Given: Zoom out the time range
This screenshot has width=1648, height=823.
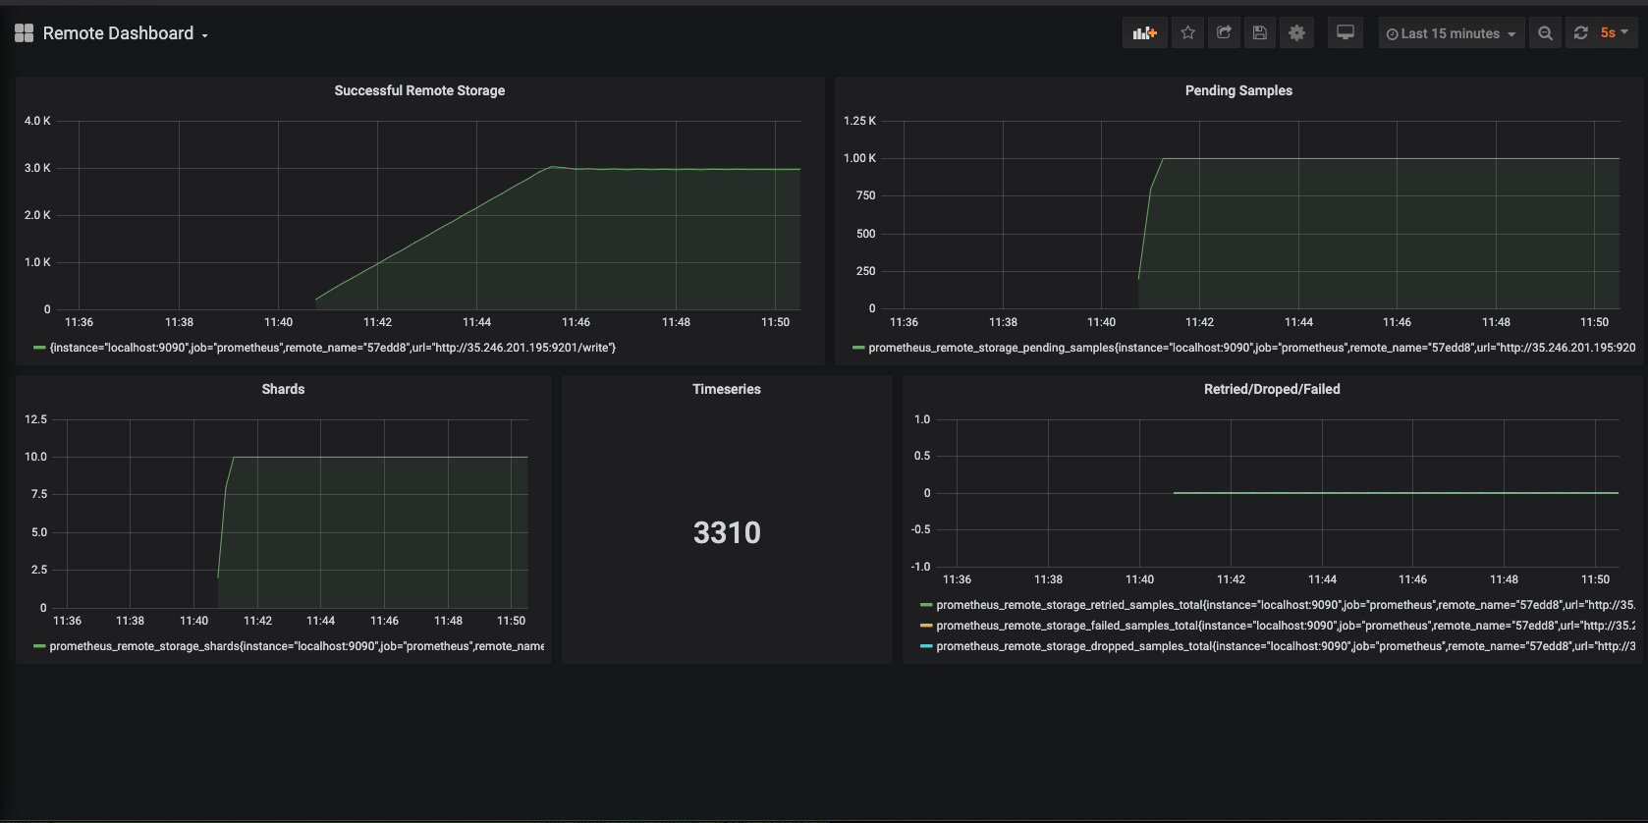Looking at the screenshot, I should click(1545, 33).
